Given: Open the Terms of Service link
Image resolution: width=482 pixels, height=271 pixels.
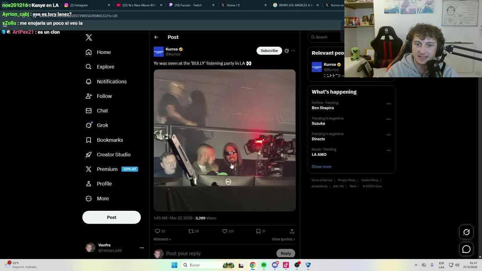Looking at the screenshot, I should pyautogui.click(x=322, y=180).
